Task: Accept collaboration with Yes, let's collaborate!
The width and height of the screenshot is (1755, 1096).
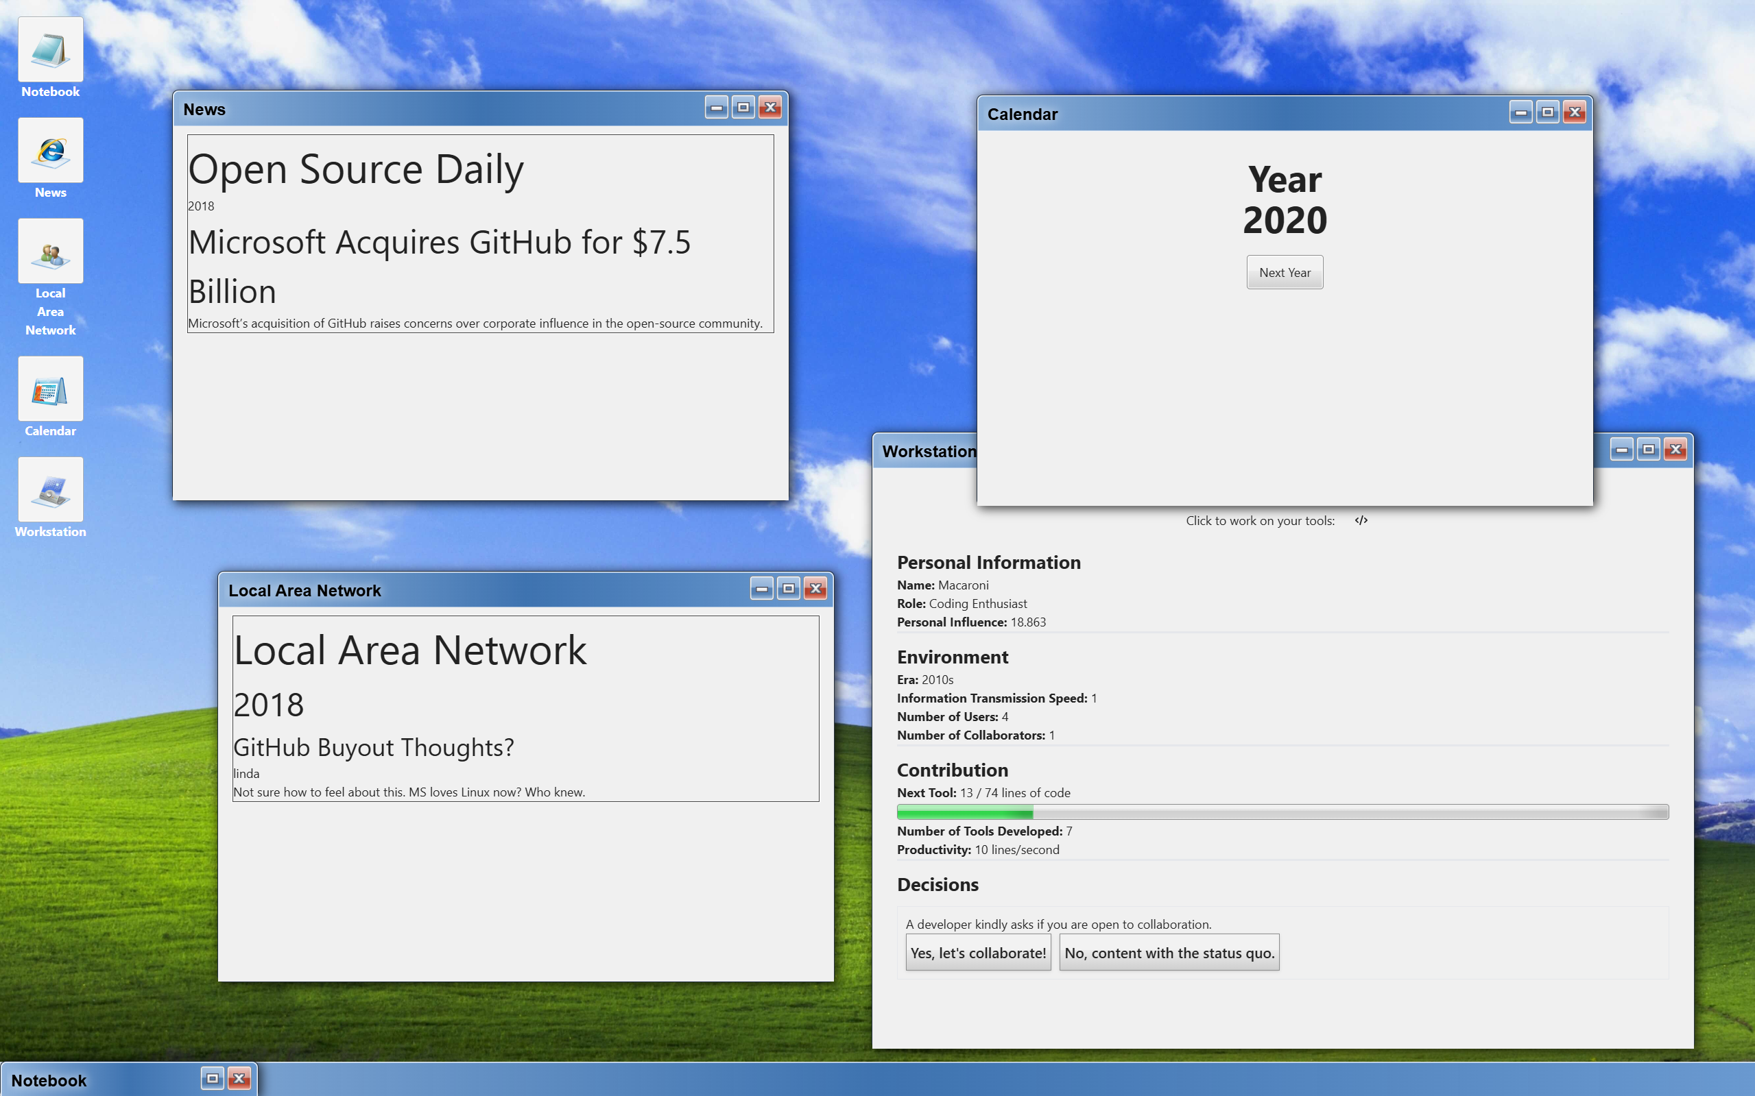Action: coord(978,953)
